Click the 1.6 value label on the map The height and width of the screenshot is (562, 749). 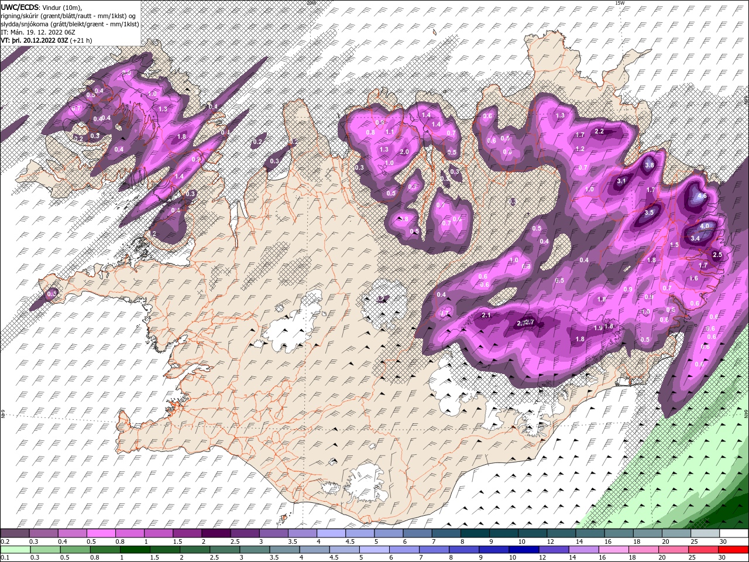pyautogui.click(x=694, y=279)
